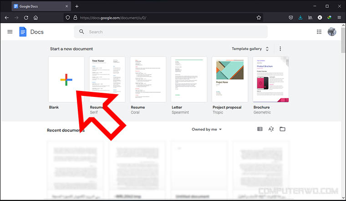Show tracking protection shield info
The height and width of the screenshot is (201, 346).
point(68,18)
